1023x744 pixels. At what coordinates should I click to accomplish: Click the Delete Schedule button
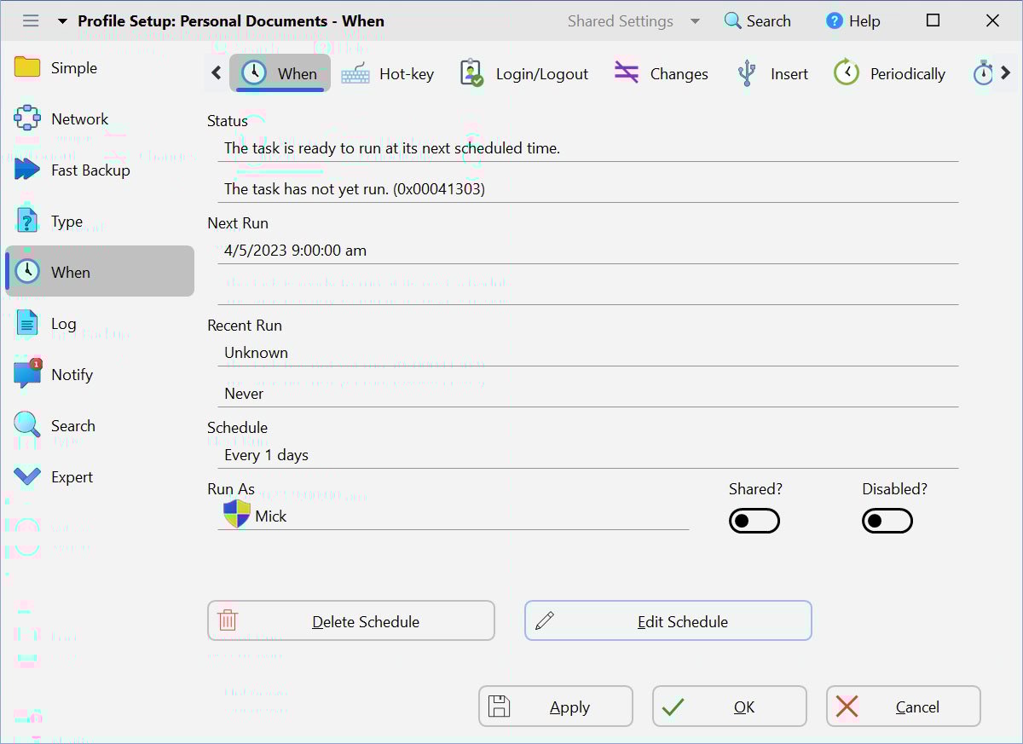click(351, 620)
